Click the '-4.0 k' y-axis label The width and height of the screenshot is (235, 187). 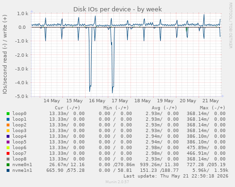22,83
